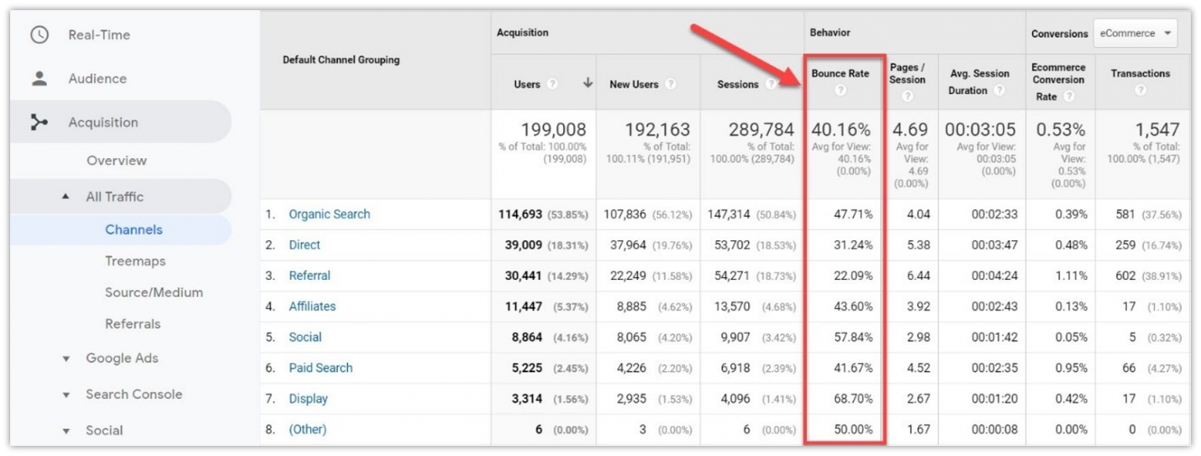Switch to the Treemaps report

pos(135,260)
